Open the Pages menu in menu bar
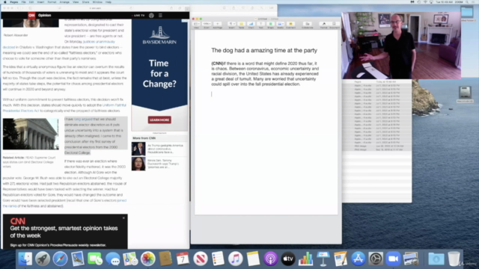The width and height of the screenshot is (479, 269). pyautogui.click(x=13, y=1)
